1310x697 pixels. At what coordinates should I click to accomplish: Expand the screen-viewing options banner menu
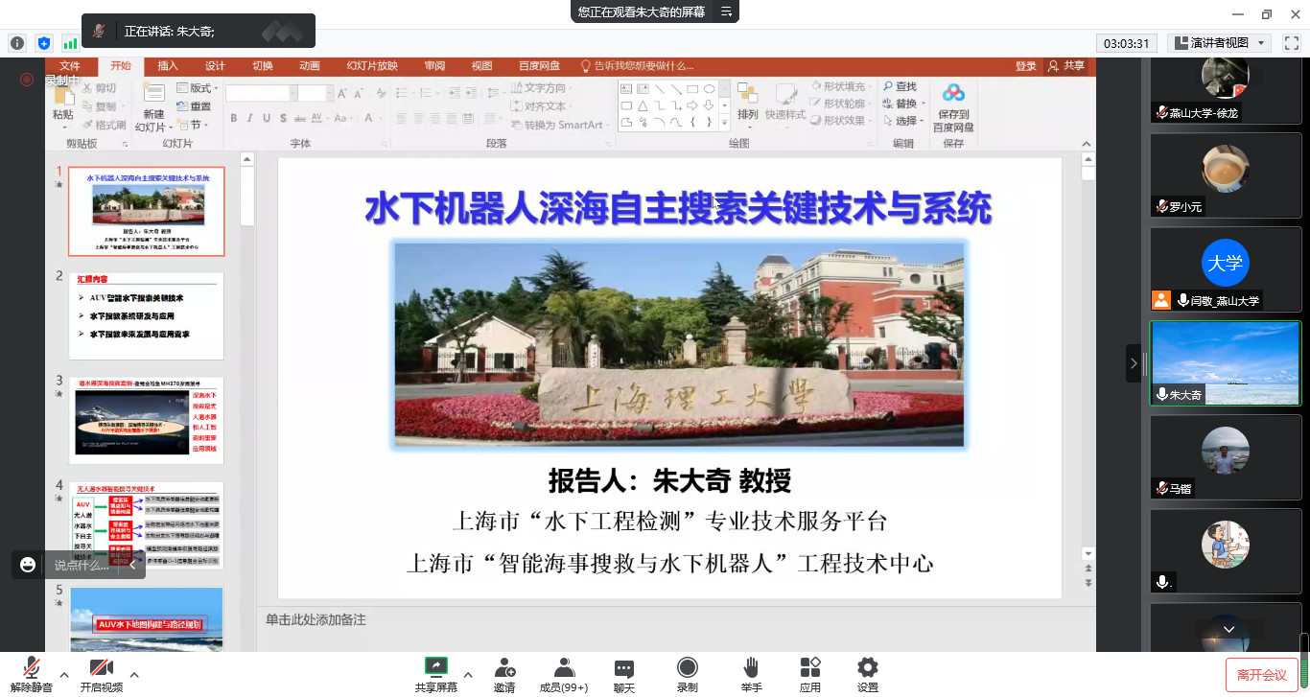tap(726, 12)
